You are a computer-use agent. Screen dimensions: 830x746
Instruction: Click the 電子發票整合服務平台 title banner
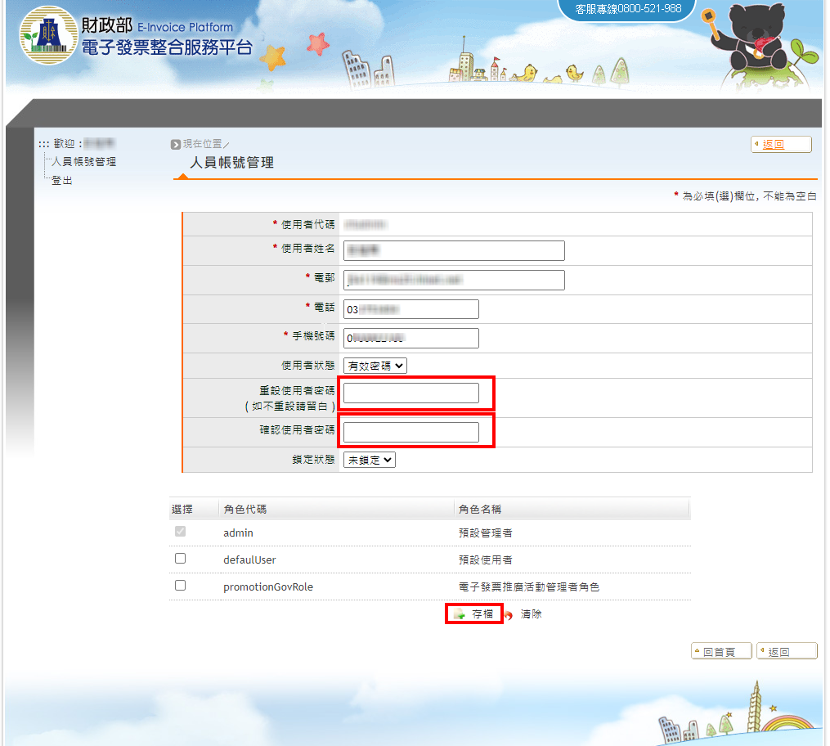[x=167, y=47]
